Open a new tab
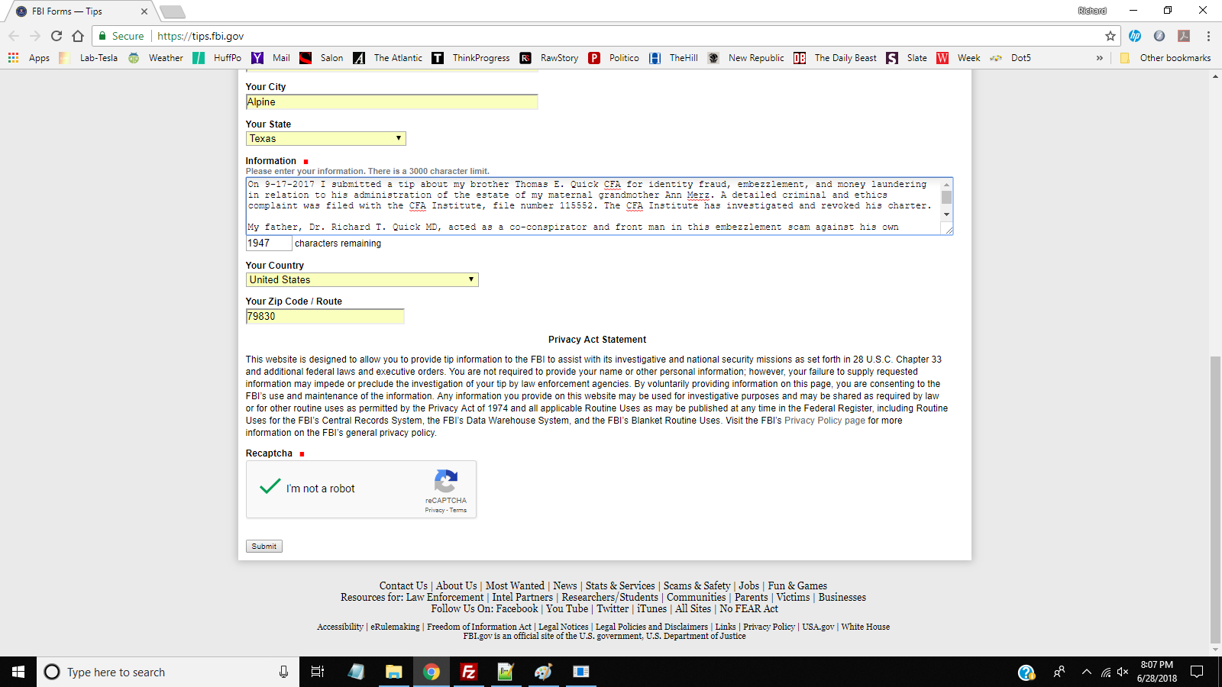The width and height of the screenshot is (1222, 687). click(x=173, y=11)
